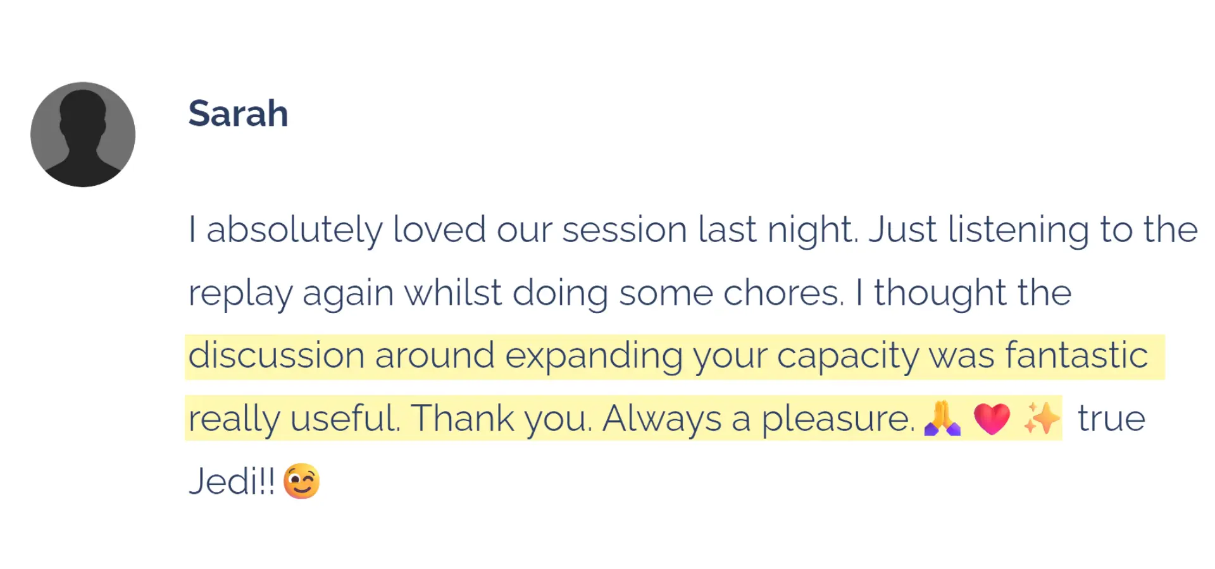
Task: Open the author name Sarah
Action: (x=238, y=114)
